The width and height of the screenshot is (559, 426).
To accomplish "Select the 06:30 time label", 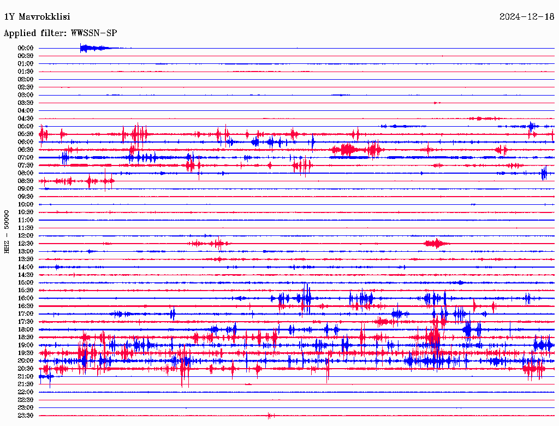I will pyautogui.click(x=26, y=150).
